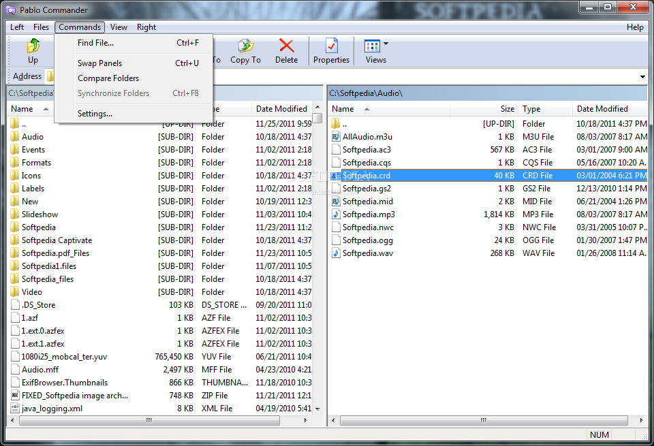Screen dimensions: 654x446
Task: Click the Labels folder icon
Action: [x=14, y=189]
